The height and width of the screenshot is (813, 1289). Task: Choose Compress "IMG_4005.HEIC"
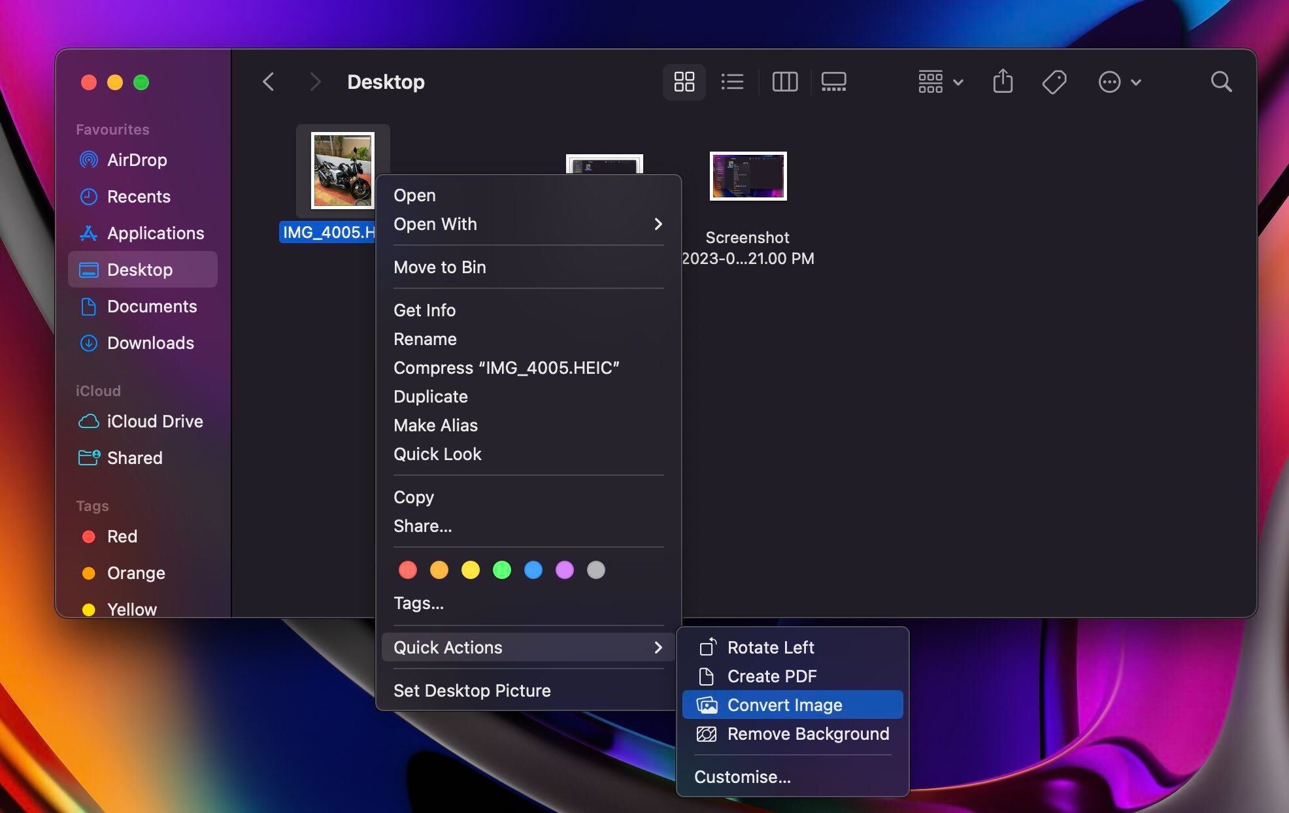pos(528,367)
